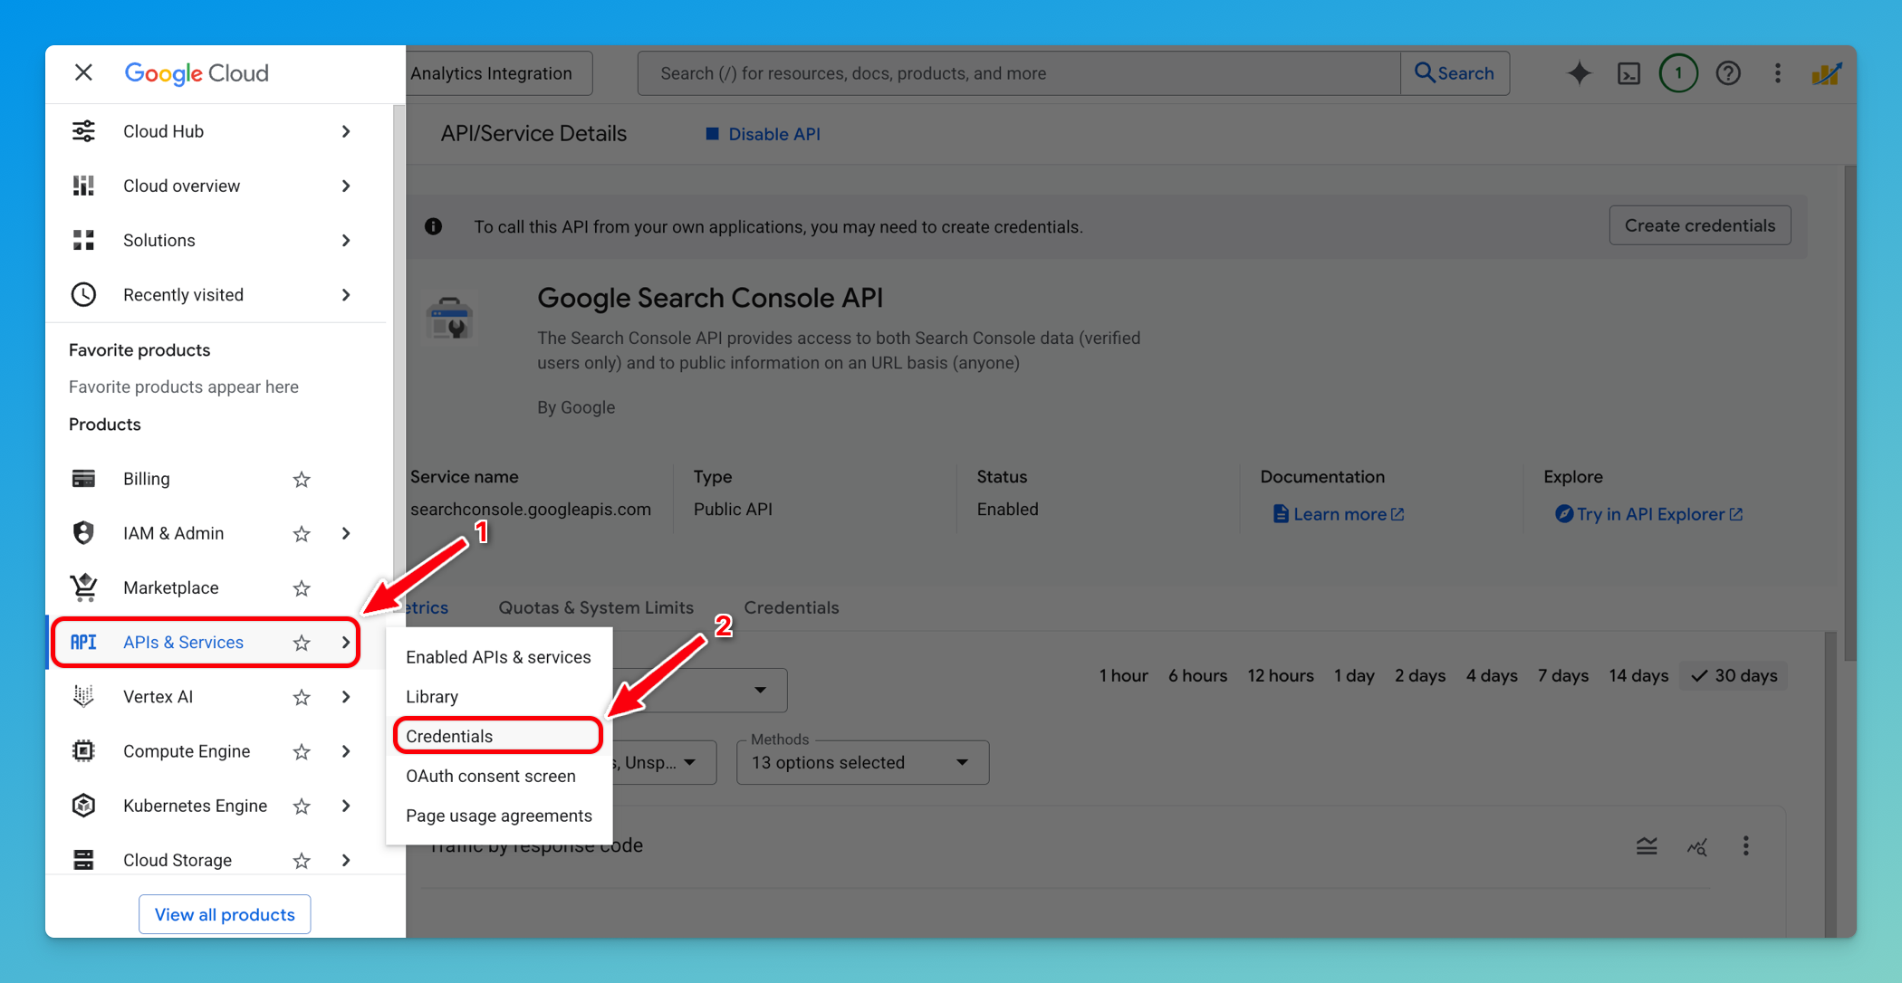Launch the Gemini sparkle assistant

point(1580,73)
